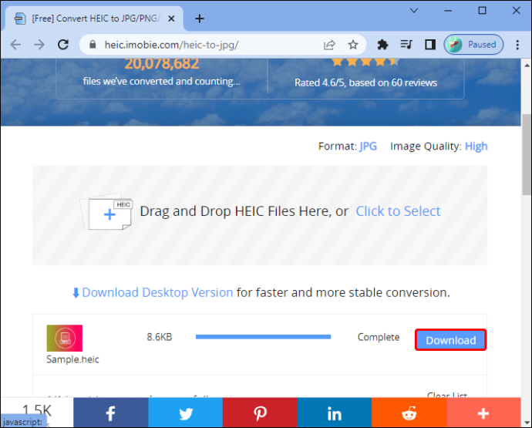Click the share page icon in address bar
The height and width of the screenshot is (428, 532).
tap(329, 45)
